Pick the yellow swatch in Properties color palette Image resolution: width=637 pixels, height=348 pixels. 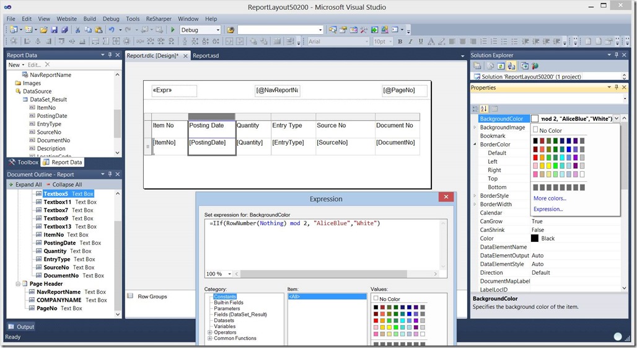(549, 166)
